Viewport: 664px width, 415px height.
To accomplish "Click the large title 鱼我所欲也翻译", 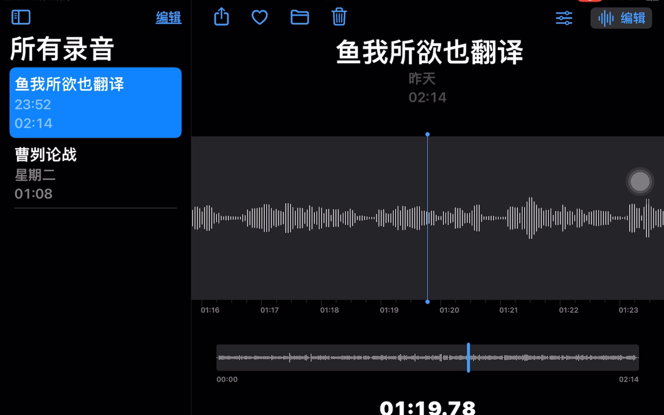I will point(429,52).
